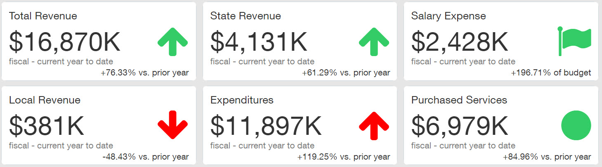Select the Total Revenue card title
This screenshot has height=167, width=602.
tap(43, 16)
